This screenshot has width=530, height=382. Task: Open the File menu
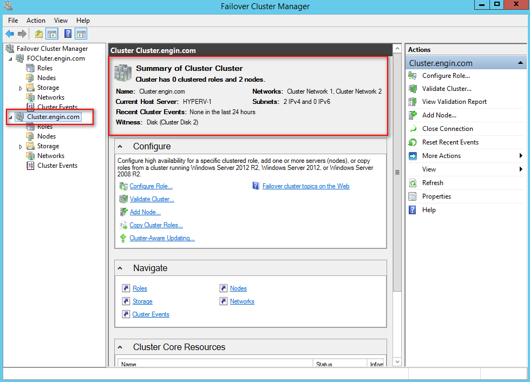(13, 21)
